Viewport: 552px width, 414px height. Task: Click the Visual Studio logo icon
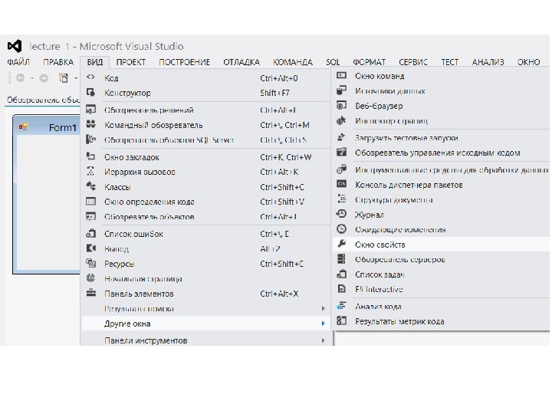[x=15, y=46]
